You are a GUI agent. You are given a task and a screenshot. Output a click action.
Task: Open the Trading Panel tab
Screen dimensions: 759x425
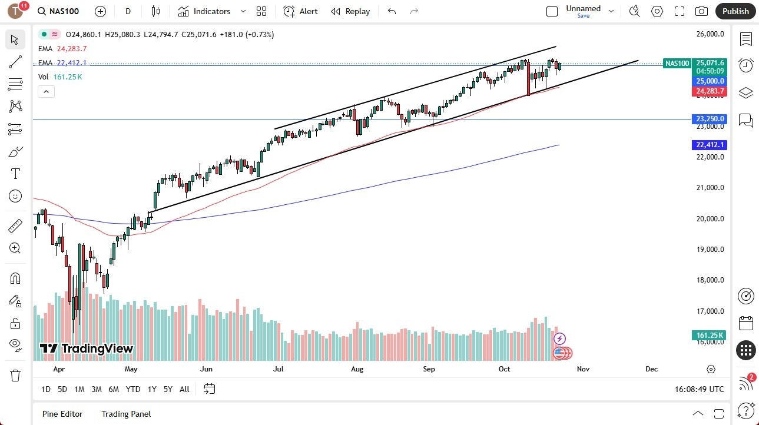[x=125, y=414]
